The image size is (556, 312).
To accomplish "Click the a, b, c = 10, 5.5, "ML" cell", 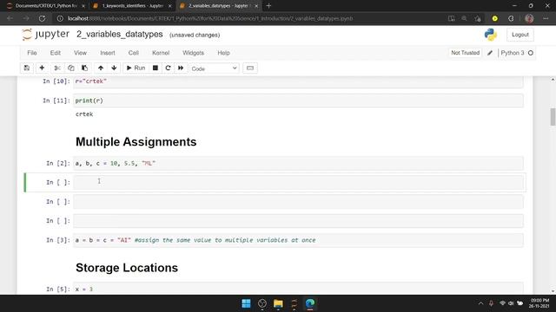I will [x=298, y=164].
